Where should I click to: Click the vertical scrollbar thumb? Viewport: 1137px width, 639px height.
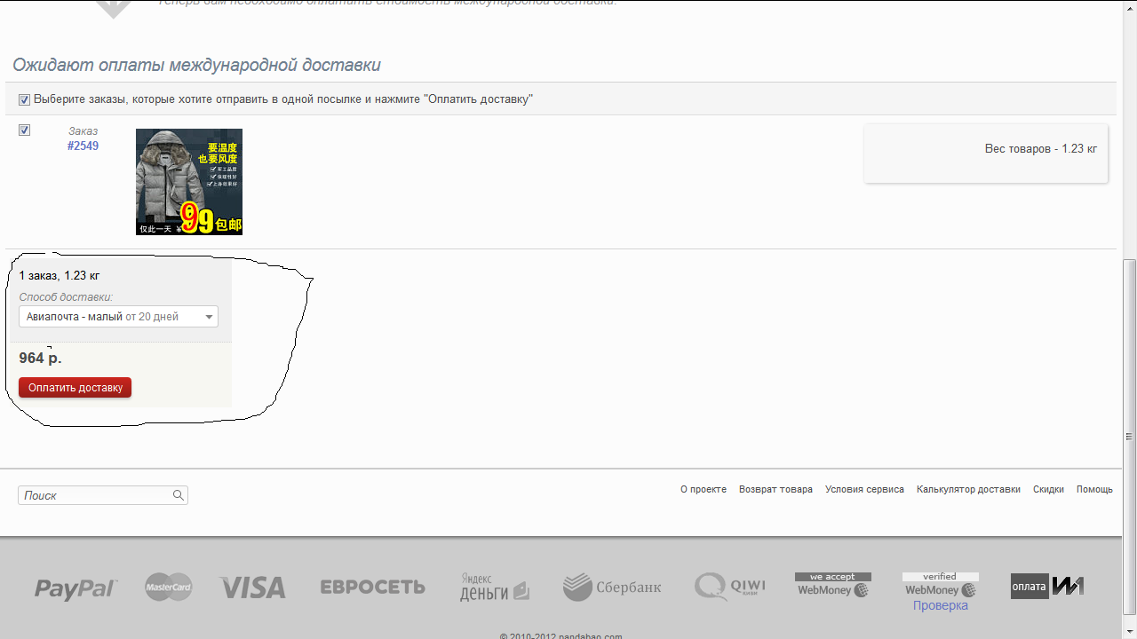1130,437
